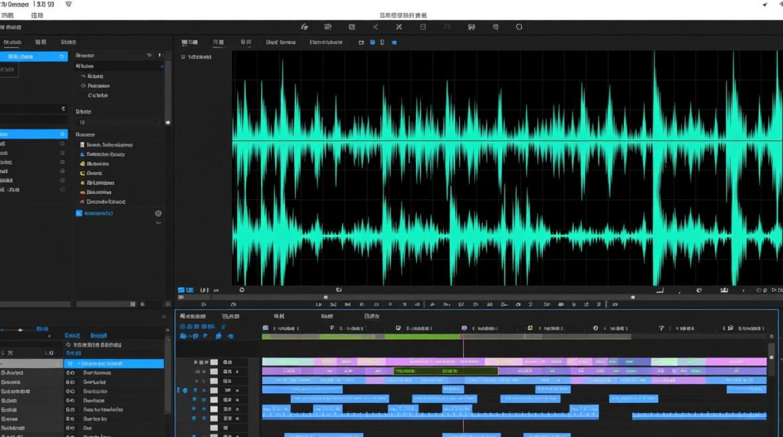
Task: Expand the highlighted row in bottom-left list
Action: (x=79, y=364)
